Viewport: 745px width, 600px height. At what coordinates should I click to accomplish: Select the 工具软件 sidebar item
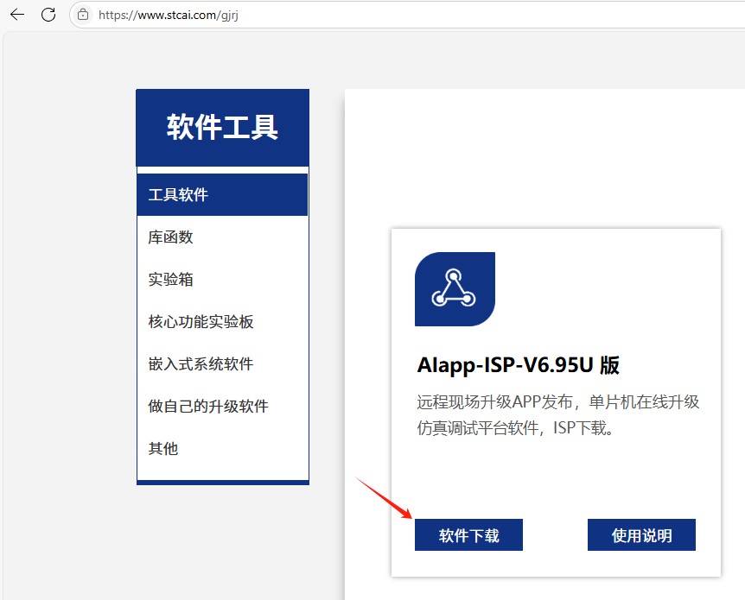pyautogui.click(x=222, y=194)
